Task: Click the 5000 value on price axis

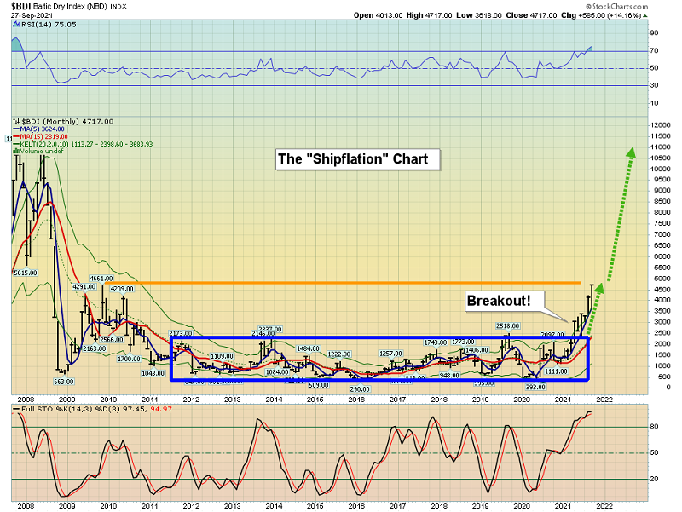Action: point(662,279)
